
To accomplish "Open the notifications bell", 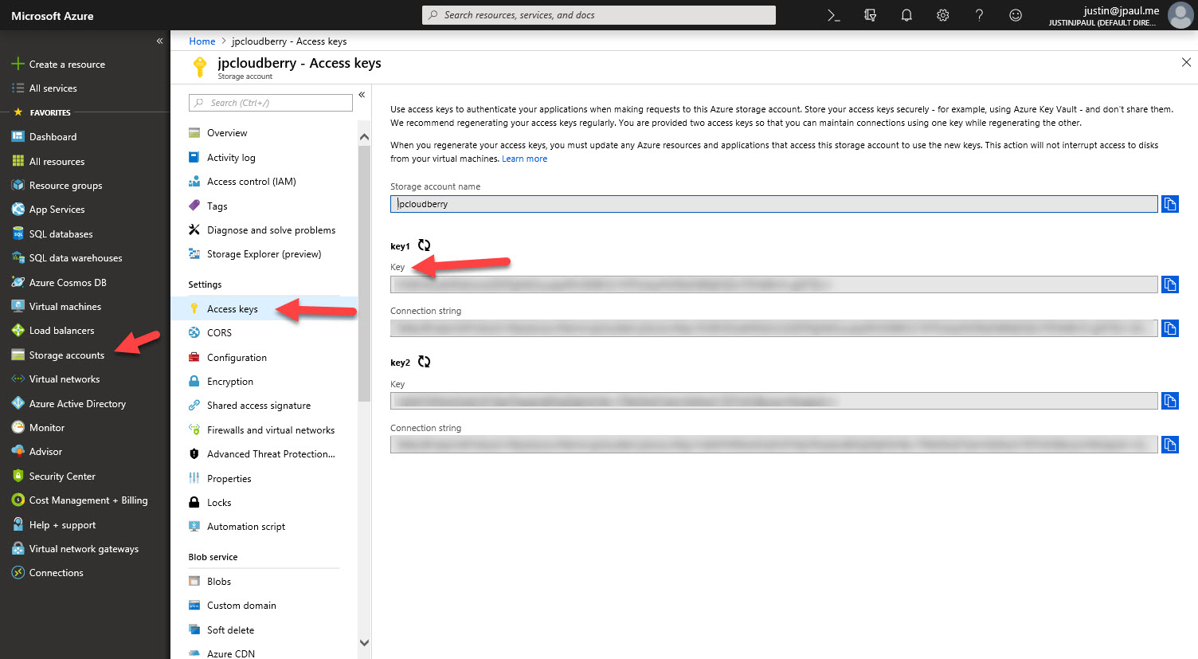I will (906, 15).
